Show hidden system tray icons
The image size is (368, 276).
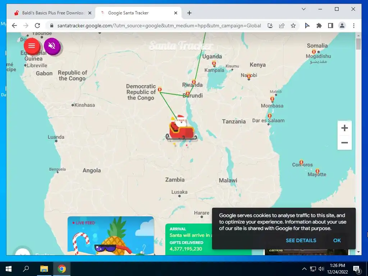304,269
